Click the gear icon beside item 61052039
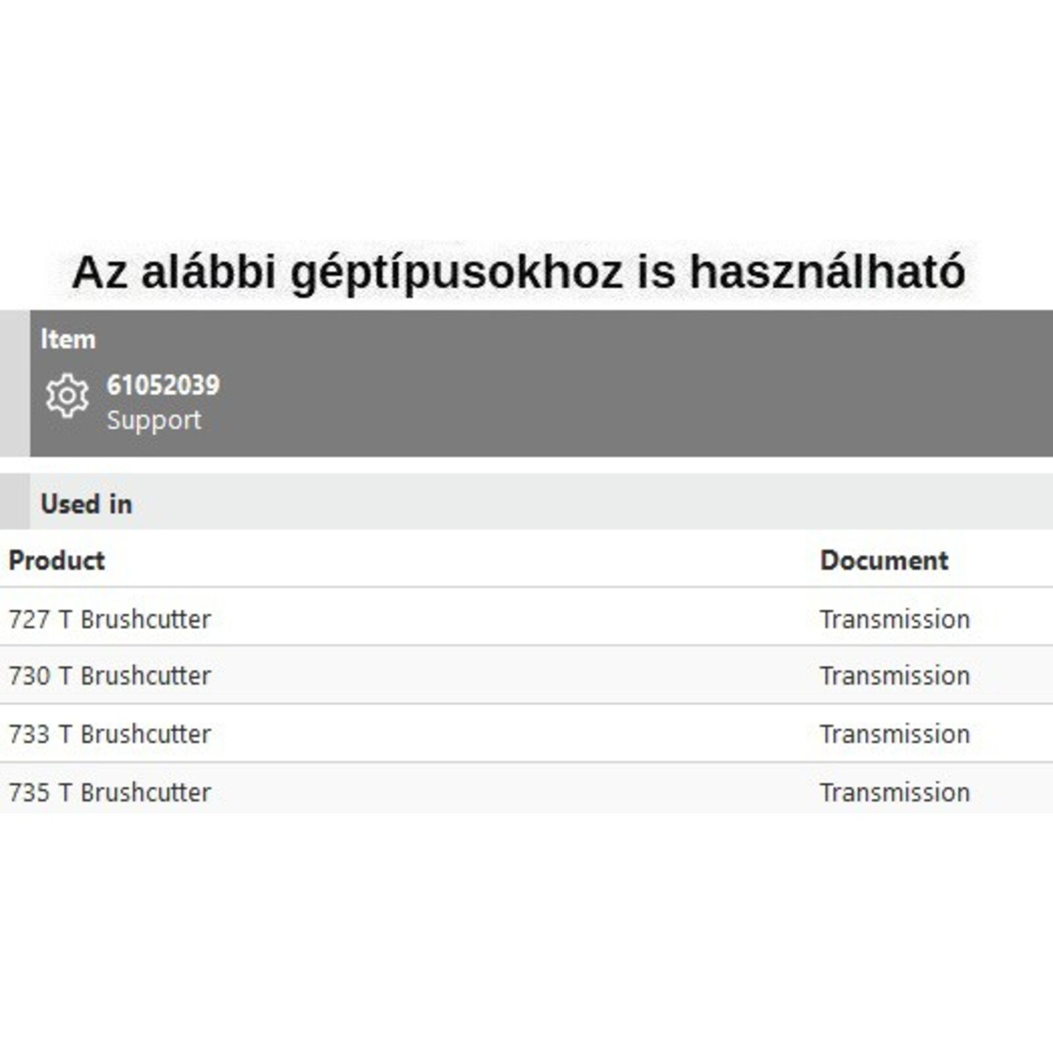 click(67, 396)
